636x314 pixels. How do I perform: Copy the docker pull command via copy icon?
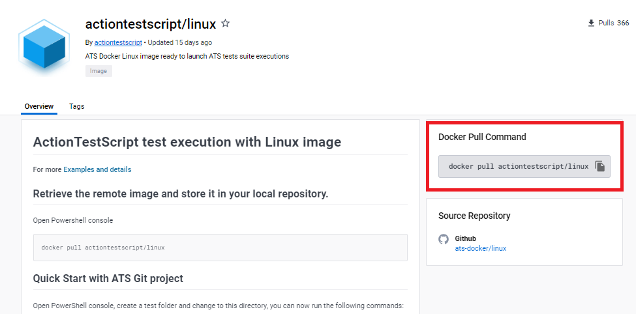coord(600,166)
